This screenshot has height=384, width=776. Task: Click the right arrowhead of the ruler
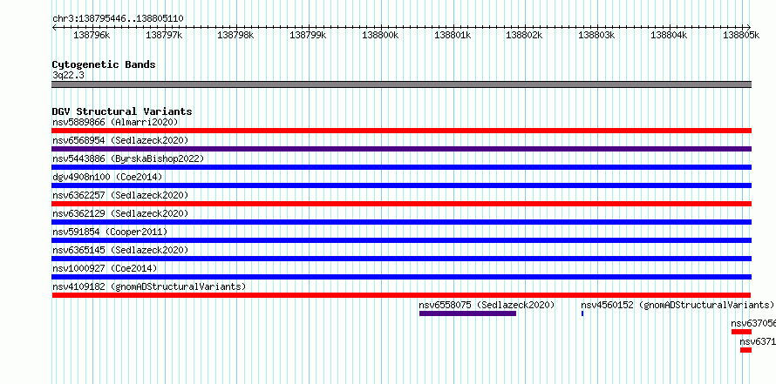click(x=749, y=27)
